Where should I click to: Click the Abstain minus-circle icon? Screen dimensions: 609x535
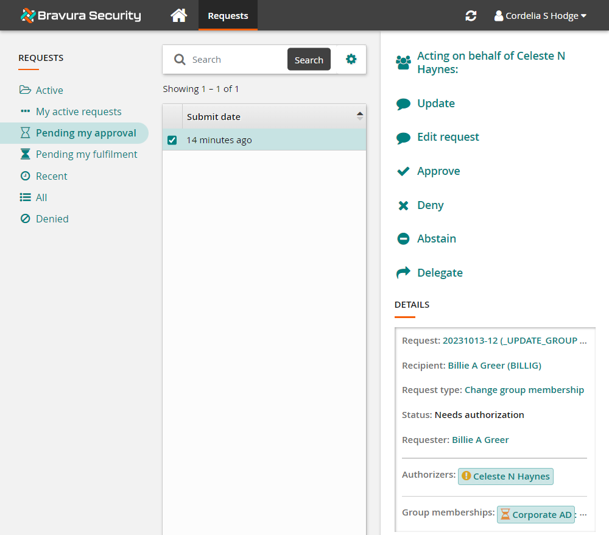click(403, 239)
